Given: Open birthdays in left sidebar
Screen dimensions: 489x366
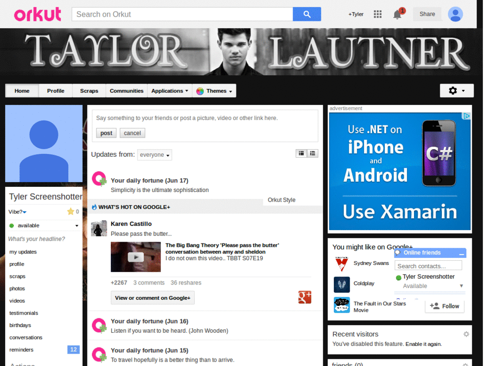Looking at the screenshot, I should (20, 325).
